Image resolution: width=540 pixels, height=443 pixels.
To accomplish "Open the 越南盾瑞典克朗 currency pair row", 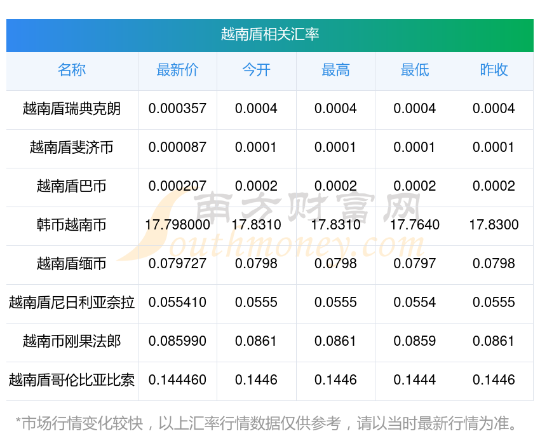I will [x=72, y=109].
